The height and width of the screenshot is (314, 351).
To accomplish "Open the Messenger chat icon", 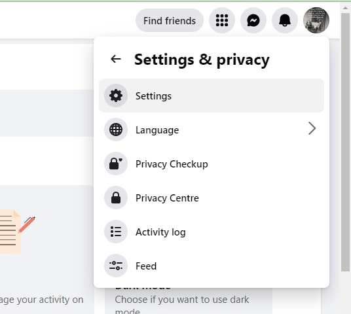I will 253,20.
